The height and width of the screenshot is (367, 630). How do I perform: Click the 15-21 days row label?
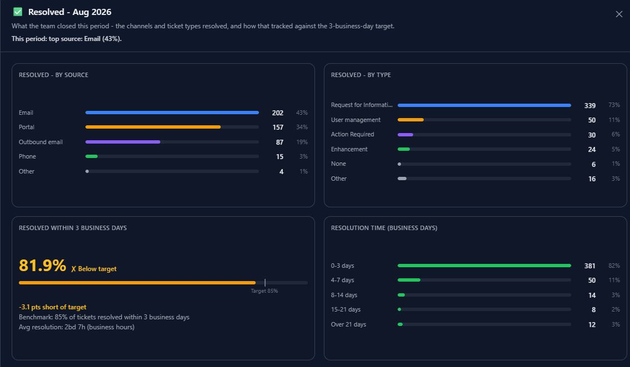(x=346, y=309)
